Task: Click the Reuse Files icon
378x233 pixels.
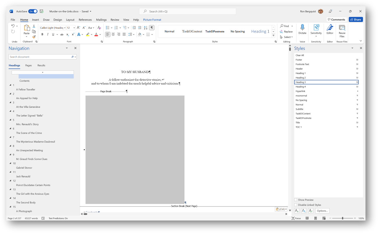Action: [x=342, y=28]
